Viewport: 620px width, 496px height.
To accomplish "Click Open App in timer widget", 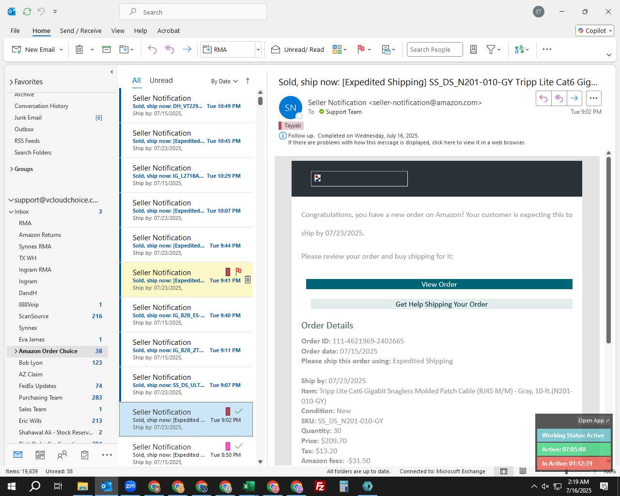I will click(594, 420).
